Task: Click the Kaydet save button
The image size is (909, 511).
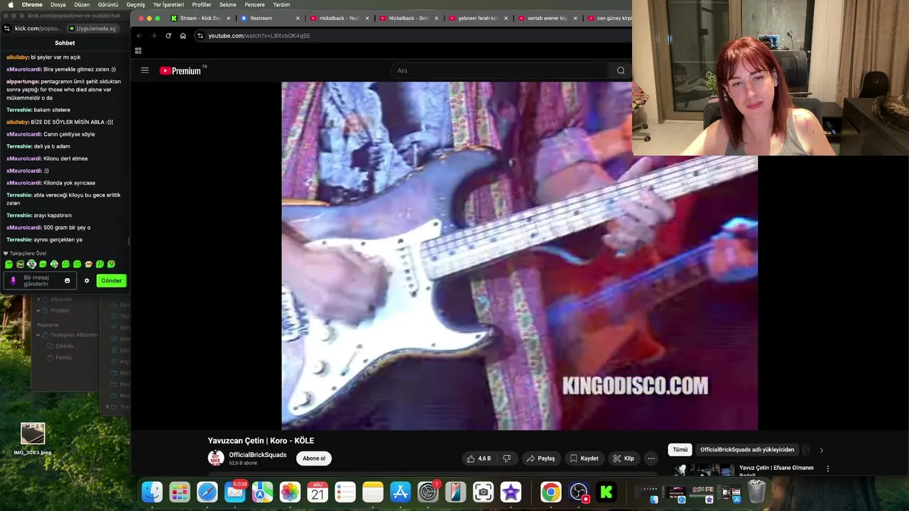Action: [584, 458]
